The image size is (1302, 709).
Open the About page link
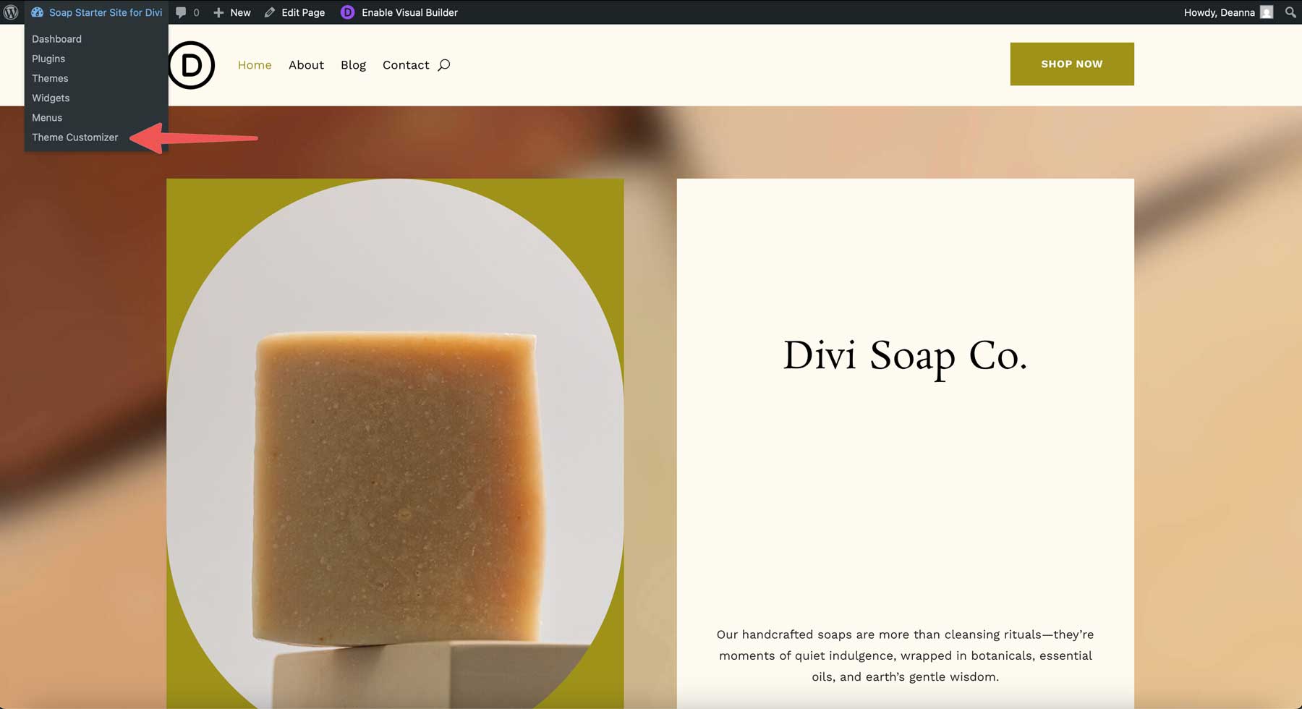coord(306,65)
